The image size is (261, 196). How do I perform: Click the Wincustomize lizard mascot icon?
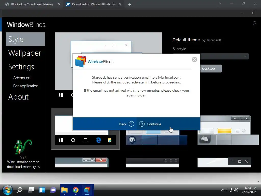(23, 147)
